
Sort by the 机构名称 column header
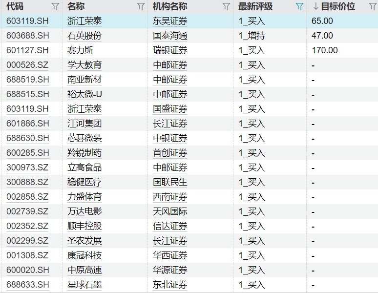(170, 6)
